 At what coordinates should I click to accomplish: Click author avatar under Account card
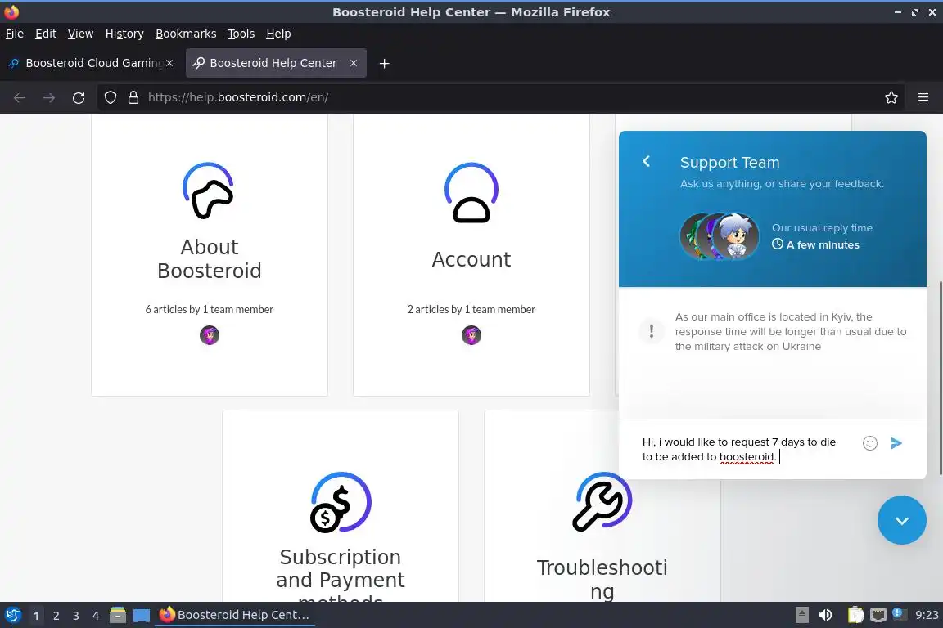[471, 334]
